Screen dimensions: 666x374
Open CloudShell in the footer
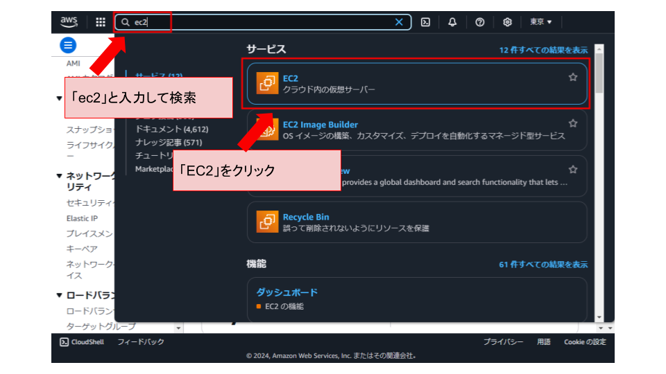point(82,341)
